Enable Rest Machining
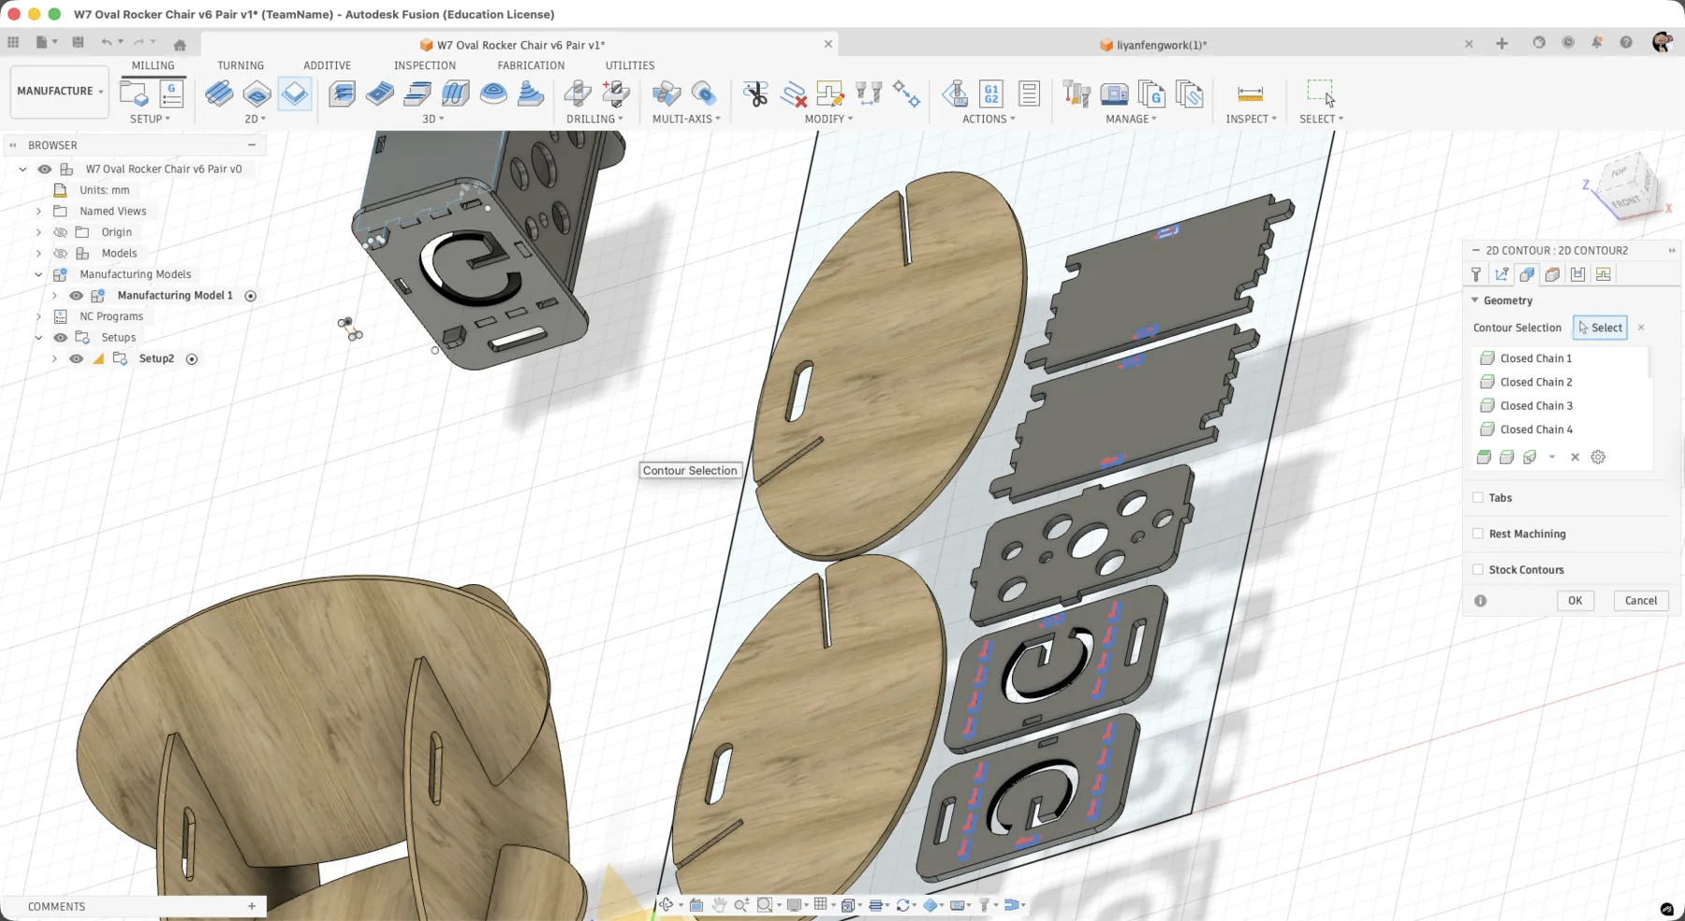Viewport: 1685px width, 921px height. [x=1478, y=534]
